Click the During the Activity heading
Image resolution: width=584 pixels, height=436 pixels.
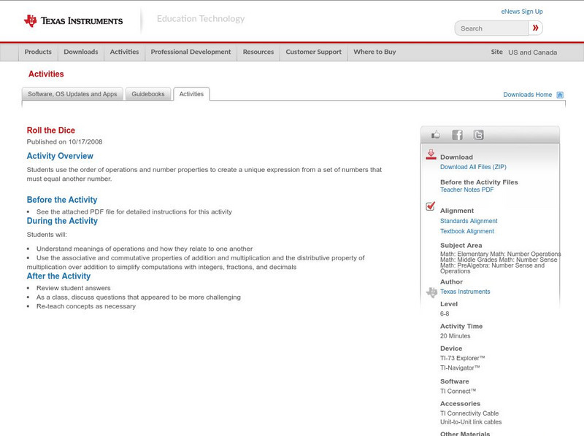(x=62, y=221)
